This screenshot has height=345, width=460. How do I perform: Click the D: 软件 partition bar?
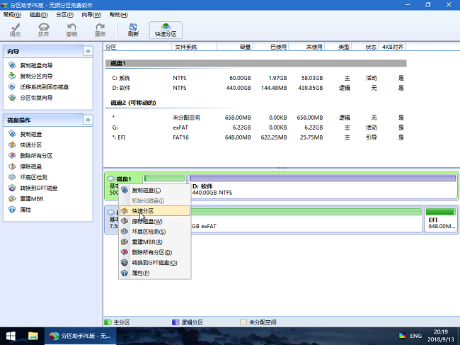pyautogui.click(x=322, y=186)
